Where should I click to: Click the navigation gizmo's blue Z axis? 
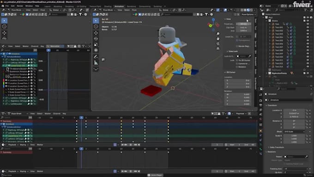click(213, 20)
